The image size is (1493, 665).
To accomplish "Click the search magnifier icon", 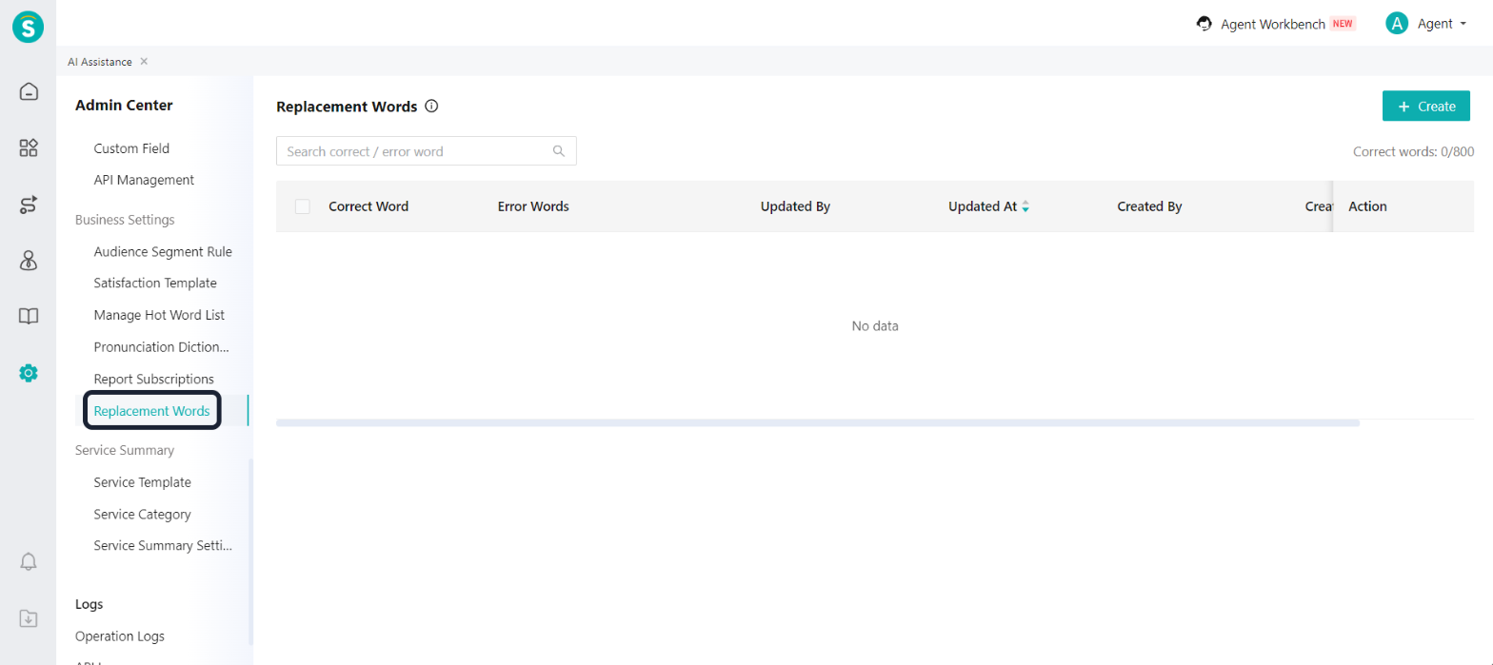I will pyautogui.click(x=559, y=151).
